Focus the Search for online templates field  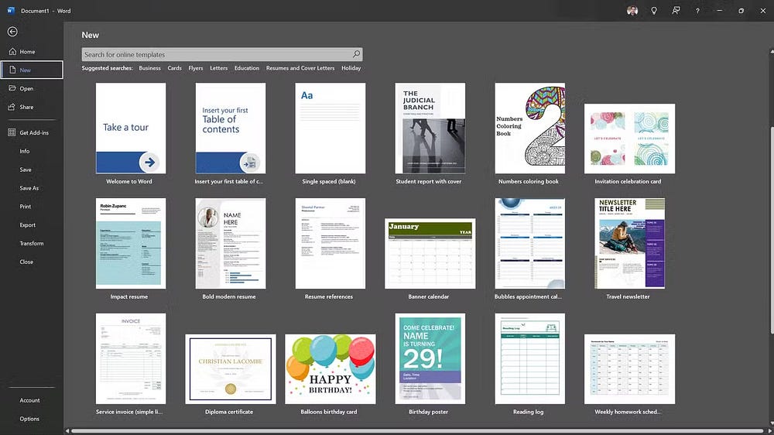pyautogui.click(x=222, y=54)
